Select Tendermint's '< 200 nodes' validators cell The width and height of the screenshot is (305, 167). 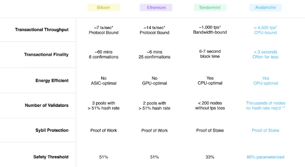pyautogui.click(x=210, y=106)
